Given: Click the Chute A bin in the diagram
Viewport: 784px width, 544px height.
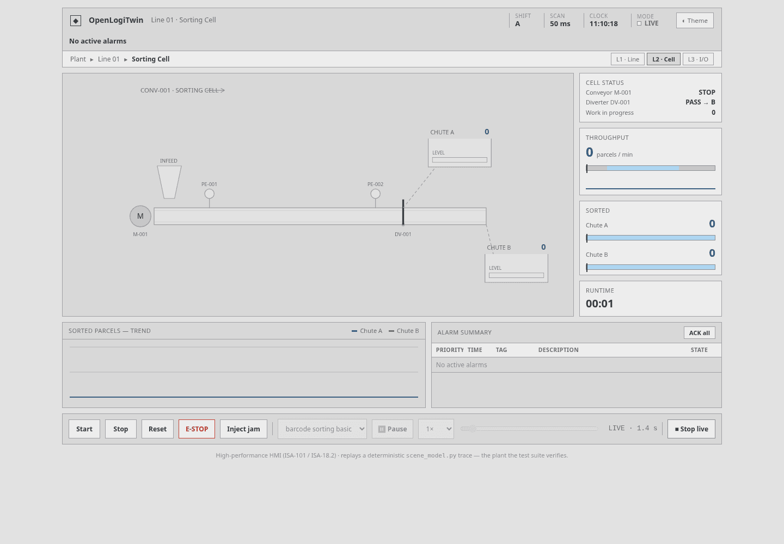Looking at the screenshot, I should [460, 153].
